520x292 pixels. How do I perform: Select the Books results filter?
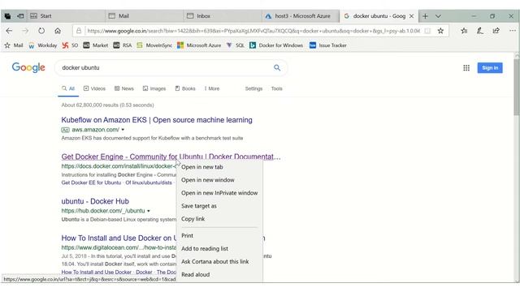(185, 88)
